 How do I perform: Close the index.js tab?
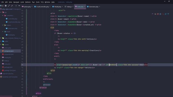[x=73, y=7]
